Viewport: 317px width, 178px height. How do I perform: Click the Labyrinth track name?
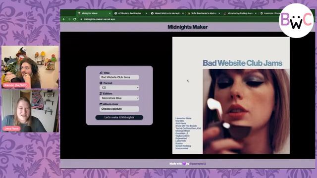click(180, 140)
